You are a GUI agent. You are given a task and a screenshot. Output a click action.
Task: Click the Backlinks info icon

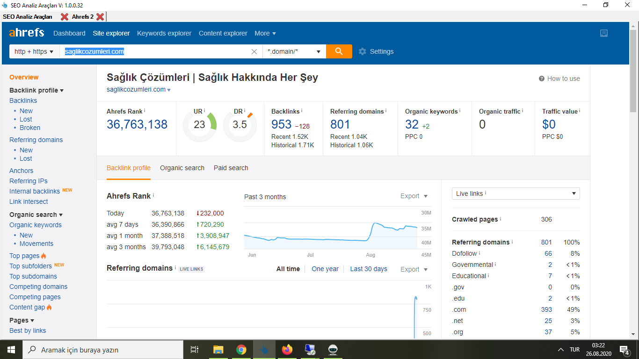coord(302,111)
